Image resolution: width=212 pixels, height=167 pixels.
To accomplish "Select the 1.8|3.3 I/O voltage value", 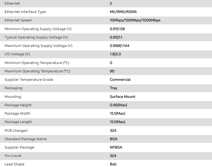I will (115, 54).
